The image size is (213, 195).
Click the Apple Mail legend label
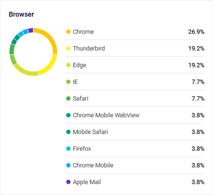(87, 182)
